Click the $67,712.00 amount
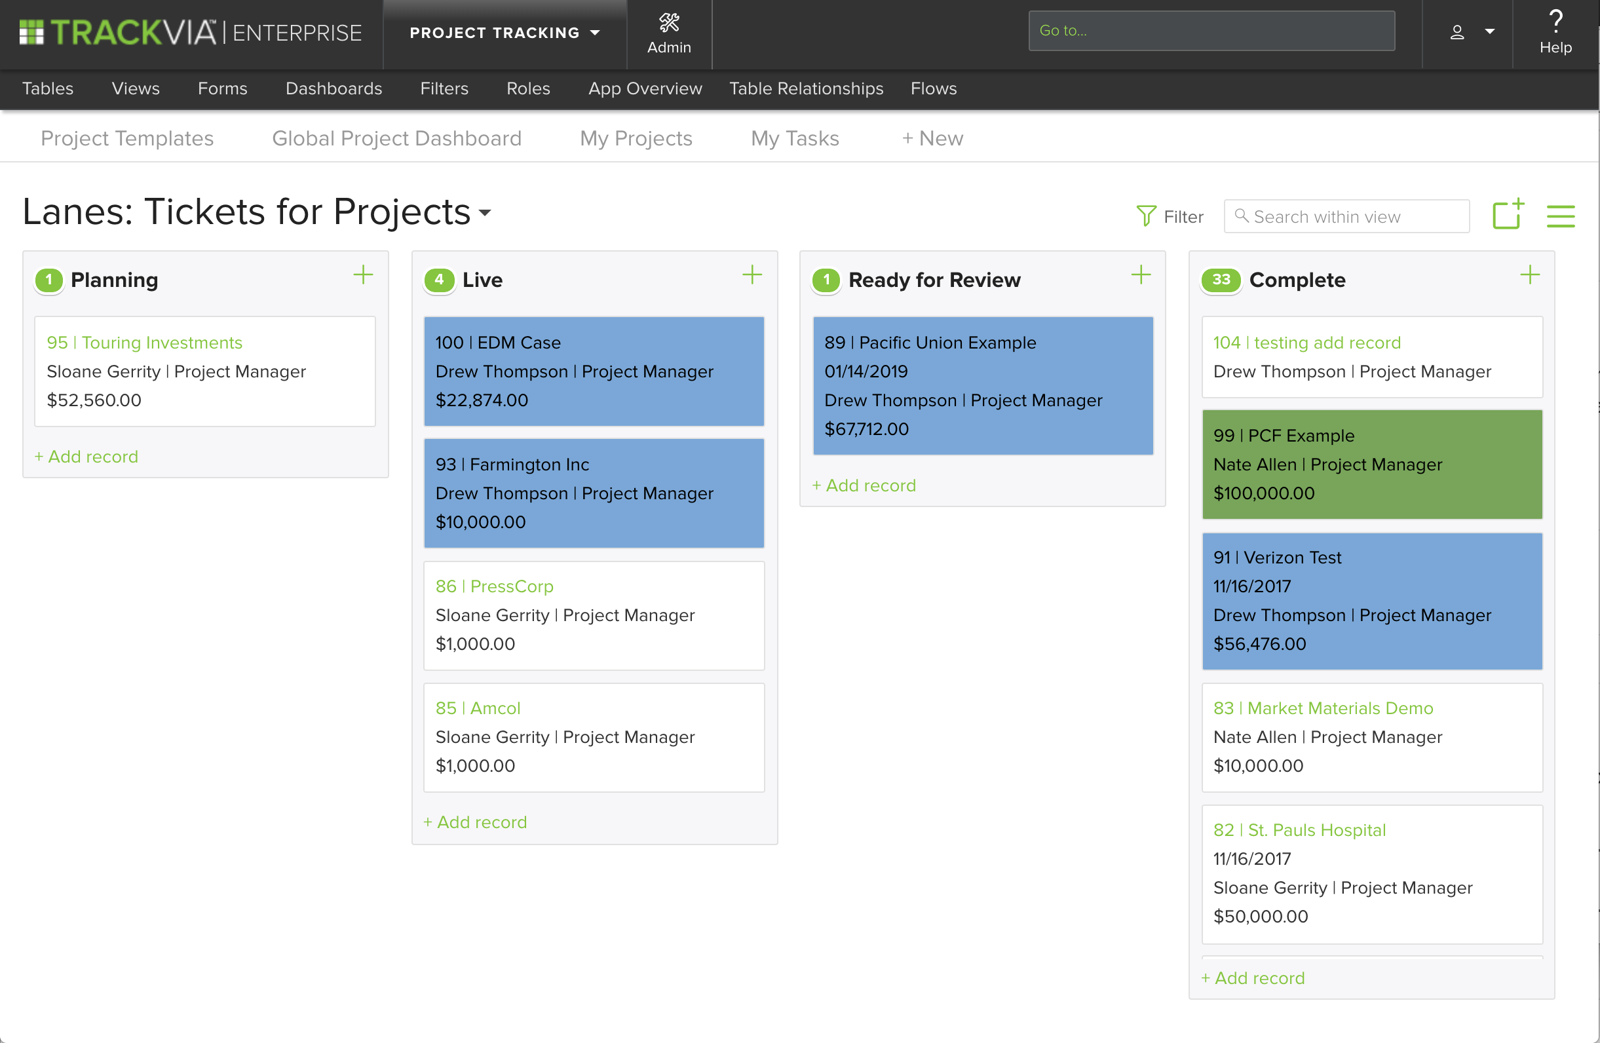This screenshot has width=1600, height=1043. click(x=867, y=428)
